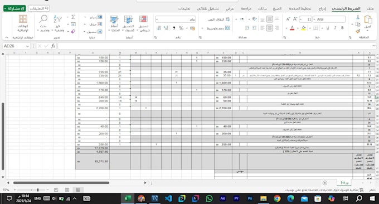Open the File (ملف) tab
Viewport: 379px width, 204px height.
click(370, 8)
